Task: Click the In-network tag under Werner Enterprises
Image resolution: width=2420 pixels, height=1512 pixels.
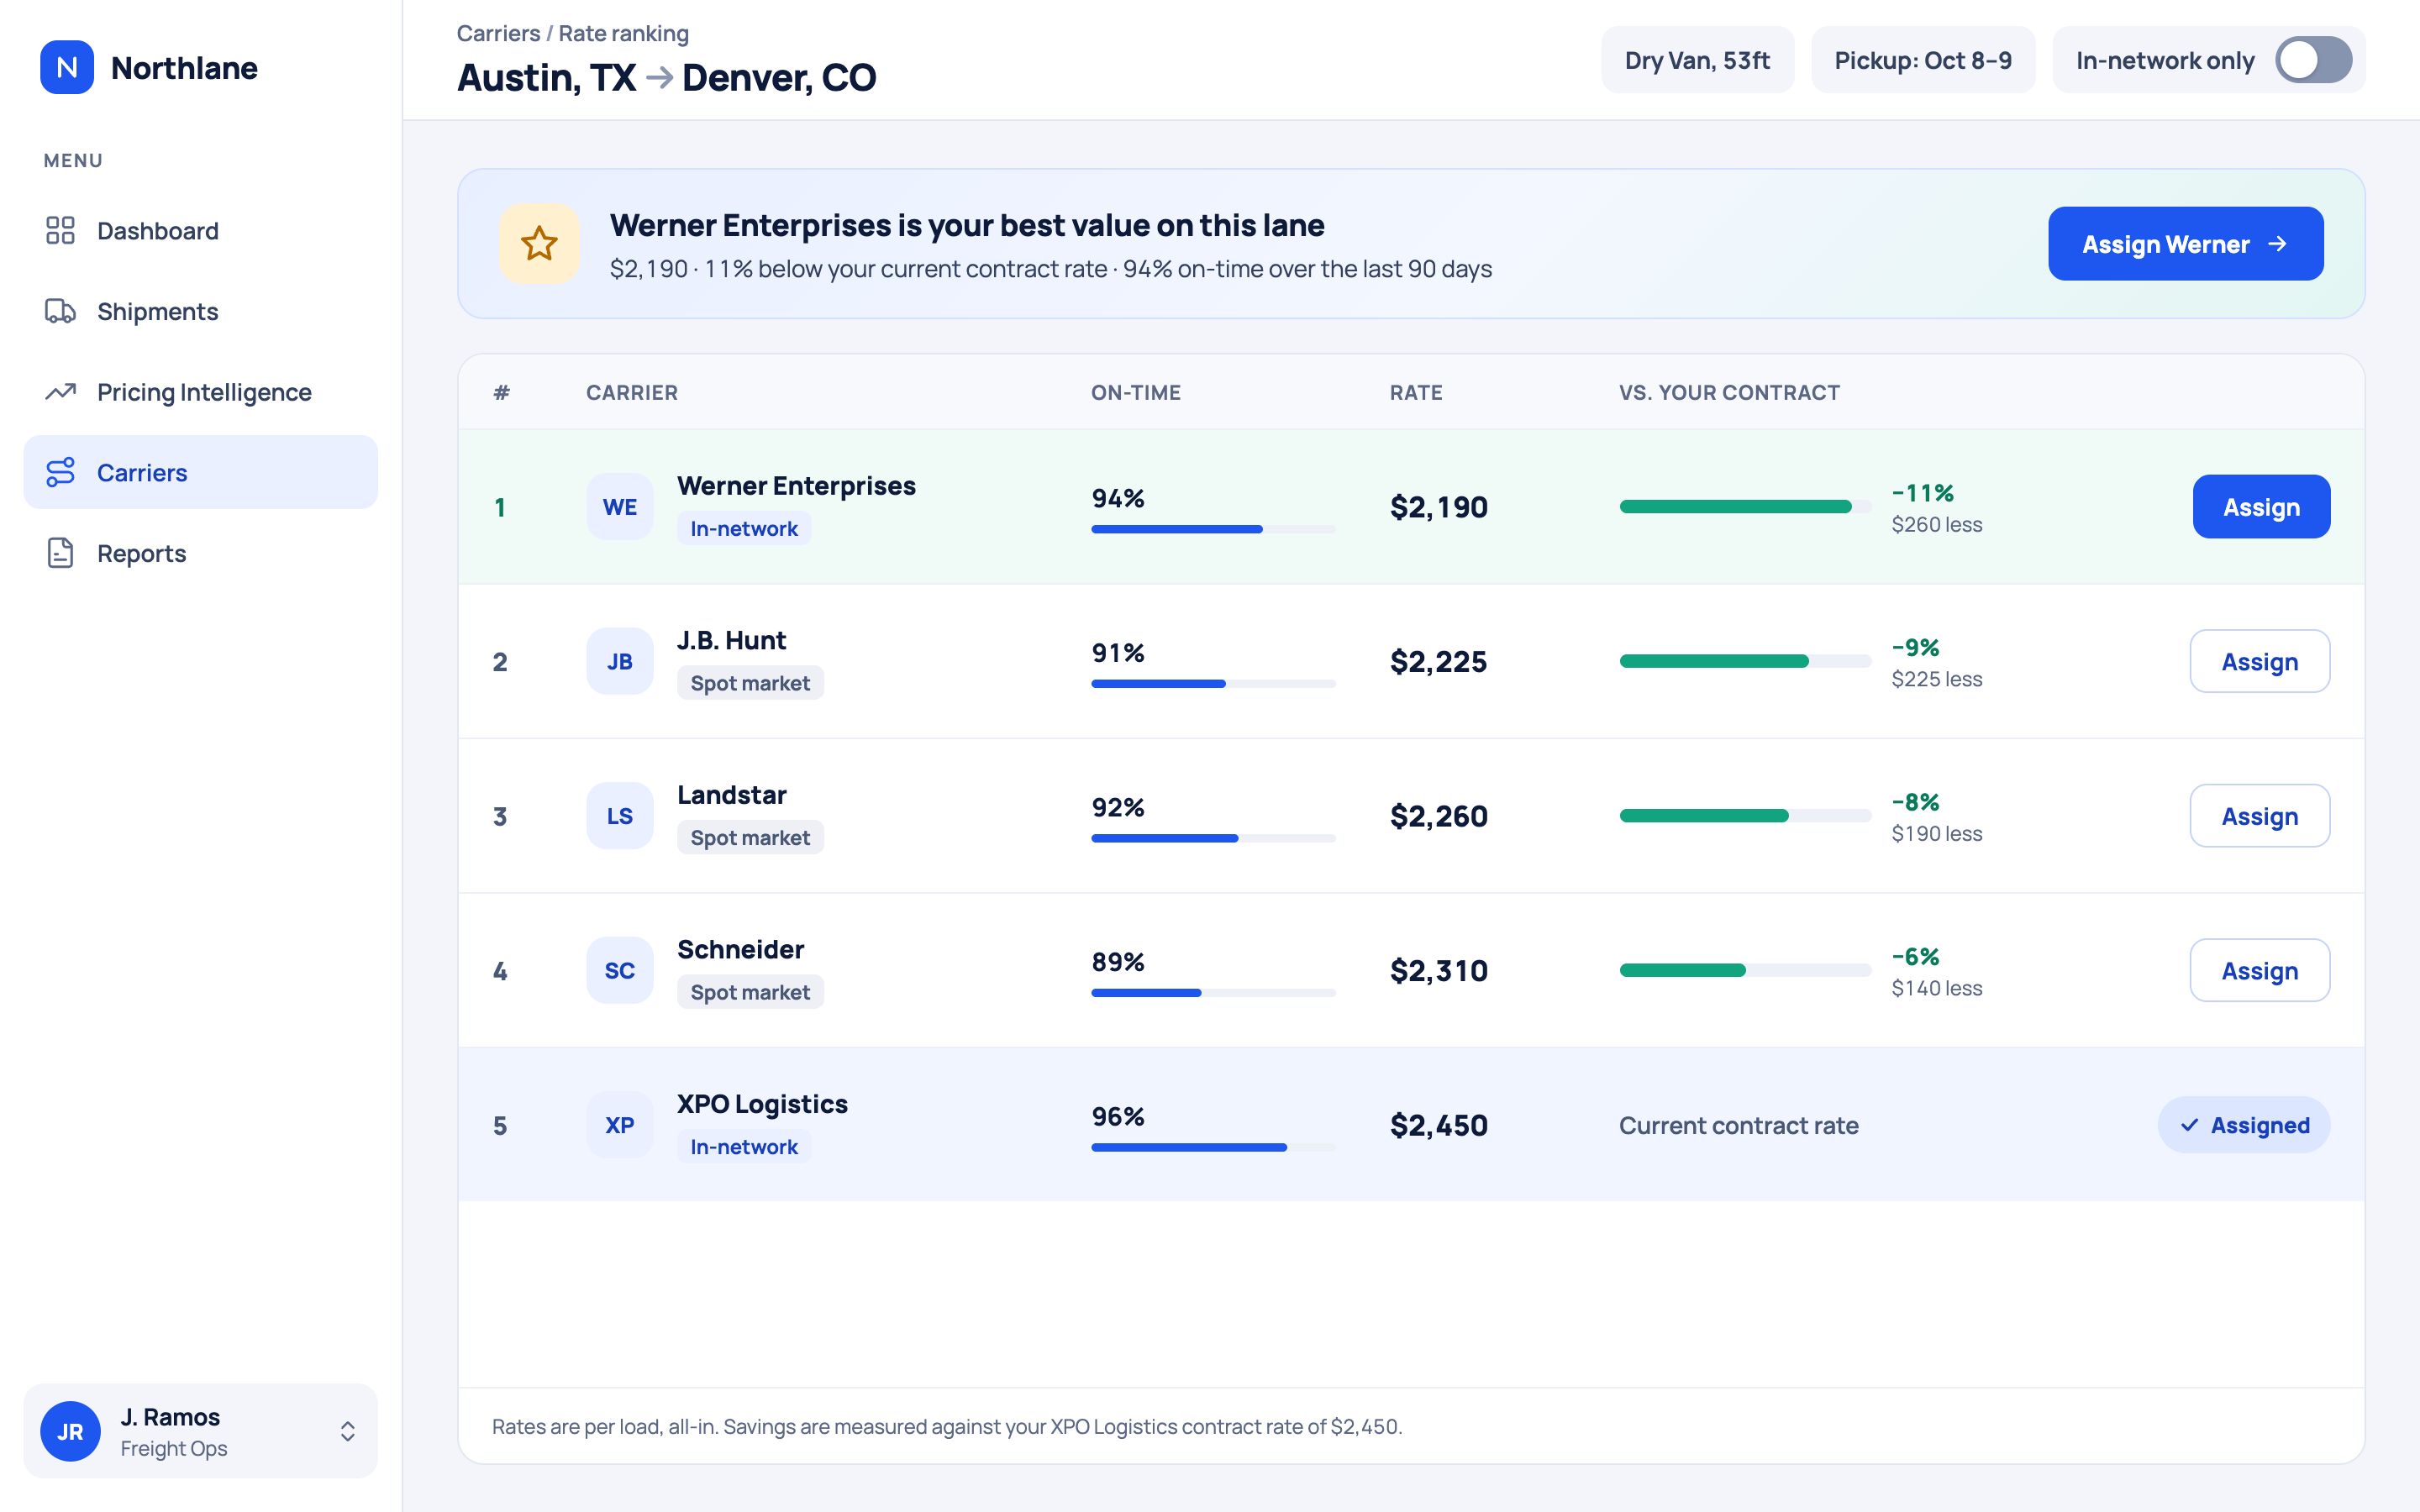Action: [744, 528]
